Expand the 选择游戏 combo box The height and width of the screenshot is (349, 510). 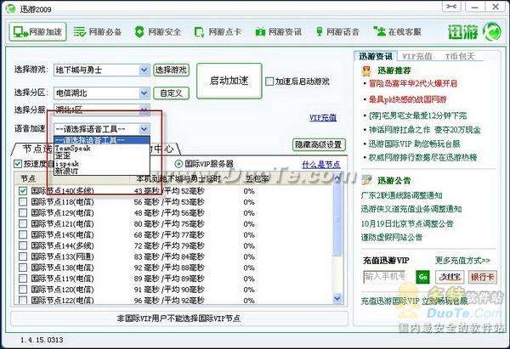point(144,70)
